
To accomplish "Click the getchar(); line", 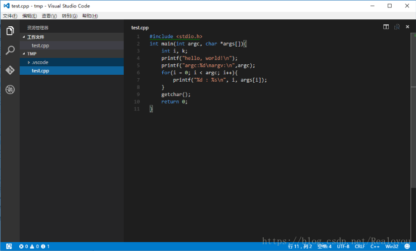I will [x=176, y=95].
